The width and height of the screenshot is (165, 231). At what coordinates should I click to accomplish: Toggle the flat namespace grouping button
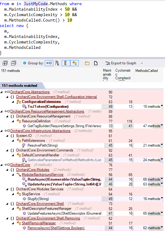[x=66, y=63]
